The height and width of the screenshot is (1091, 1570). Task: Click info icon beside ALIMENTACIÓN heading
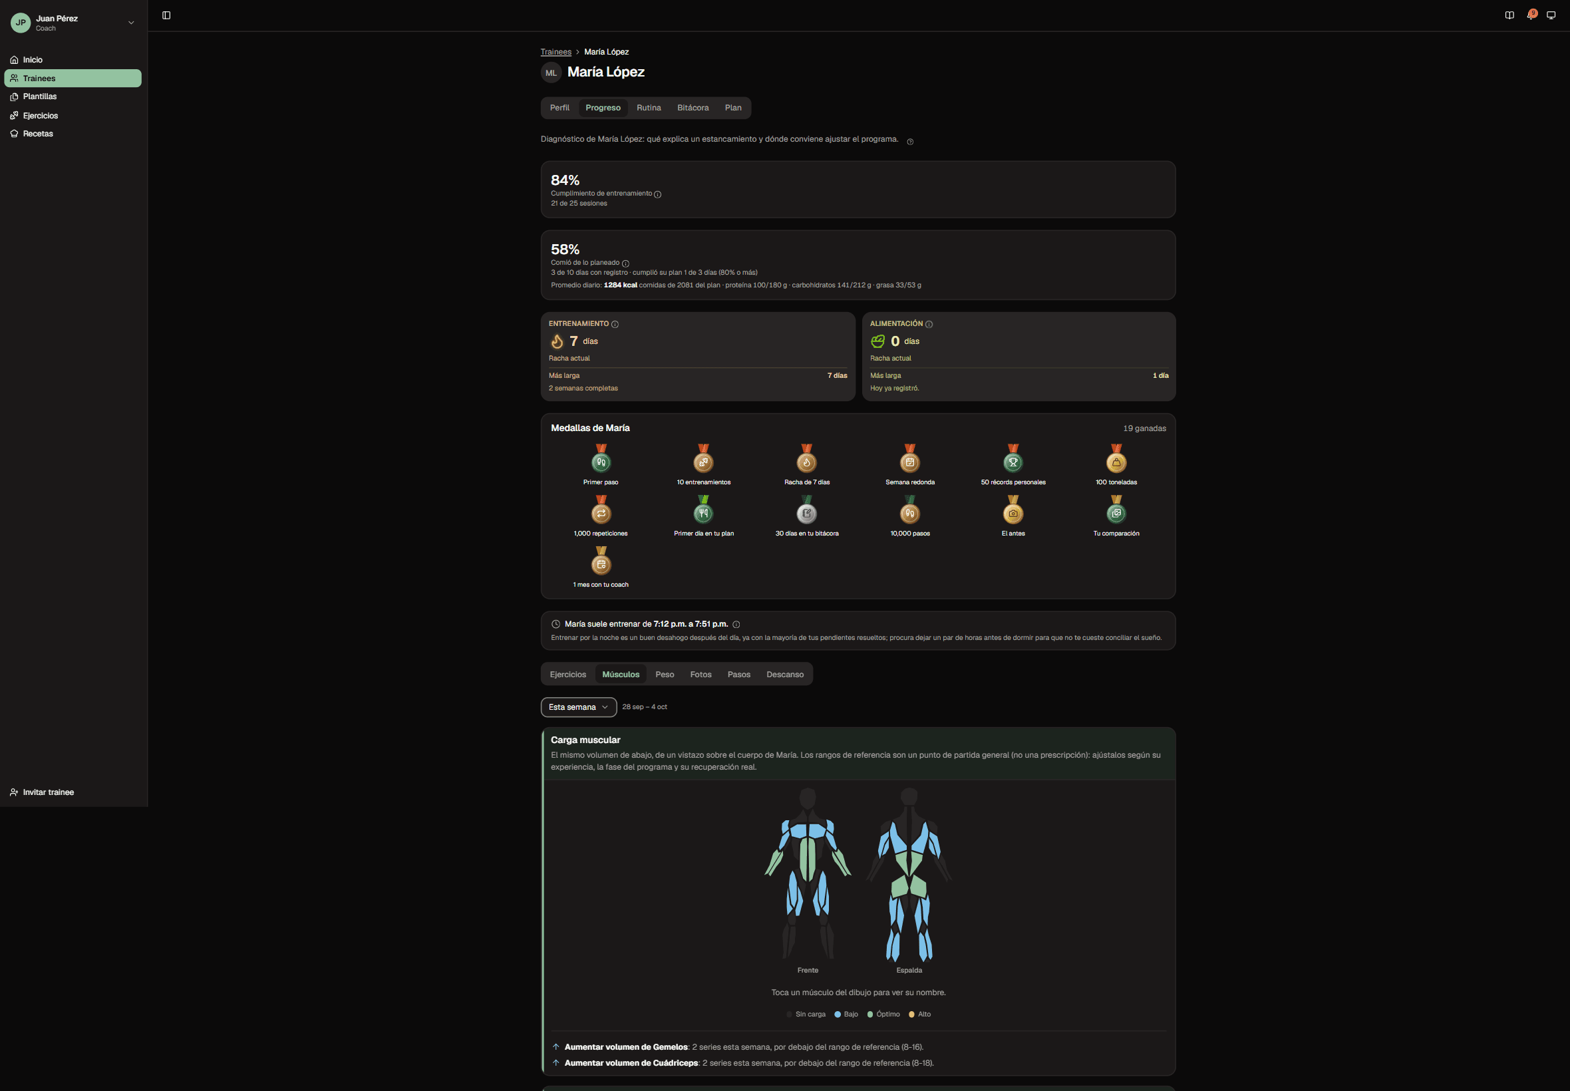pos(929,324)
